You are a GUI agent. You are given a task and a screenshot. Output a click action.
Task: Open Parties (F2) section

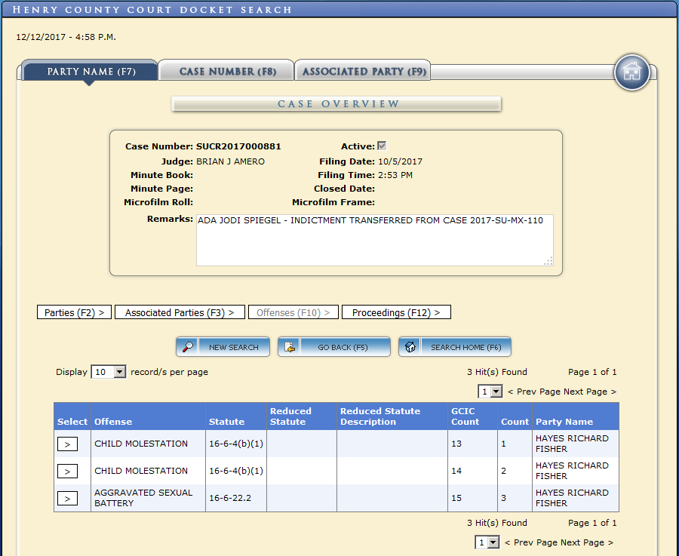coord(74,312)
